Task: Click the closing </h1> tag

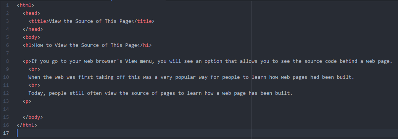Action: point(144,45)
